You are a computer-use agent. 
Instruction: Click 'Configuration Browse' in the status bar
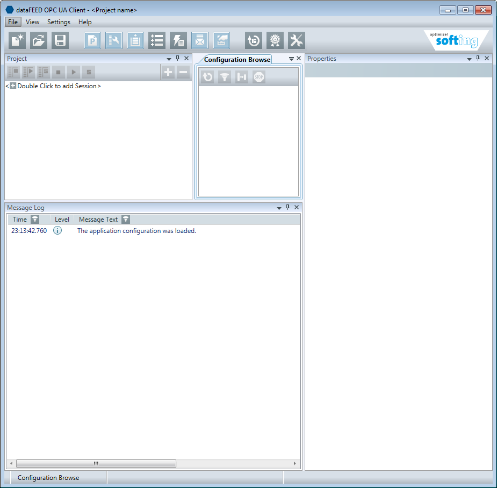pyautogui.click(x=48, y=478)
